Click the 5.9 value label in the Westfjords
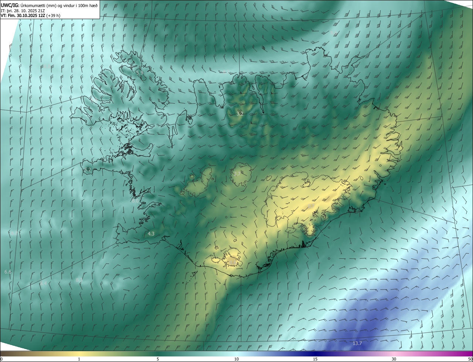The height and width of the screenshot is (362, 473). pos(140,73)
